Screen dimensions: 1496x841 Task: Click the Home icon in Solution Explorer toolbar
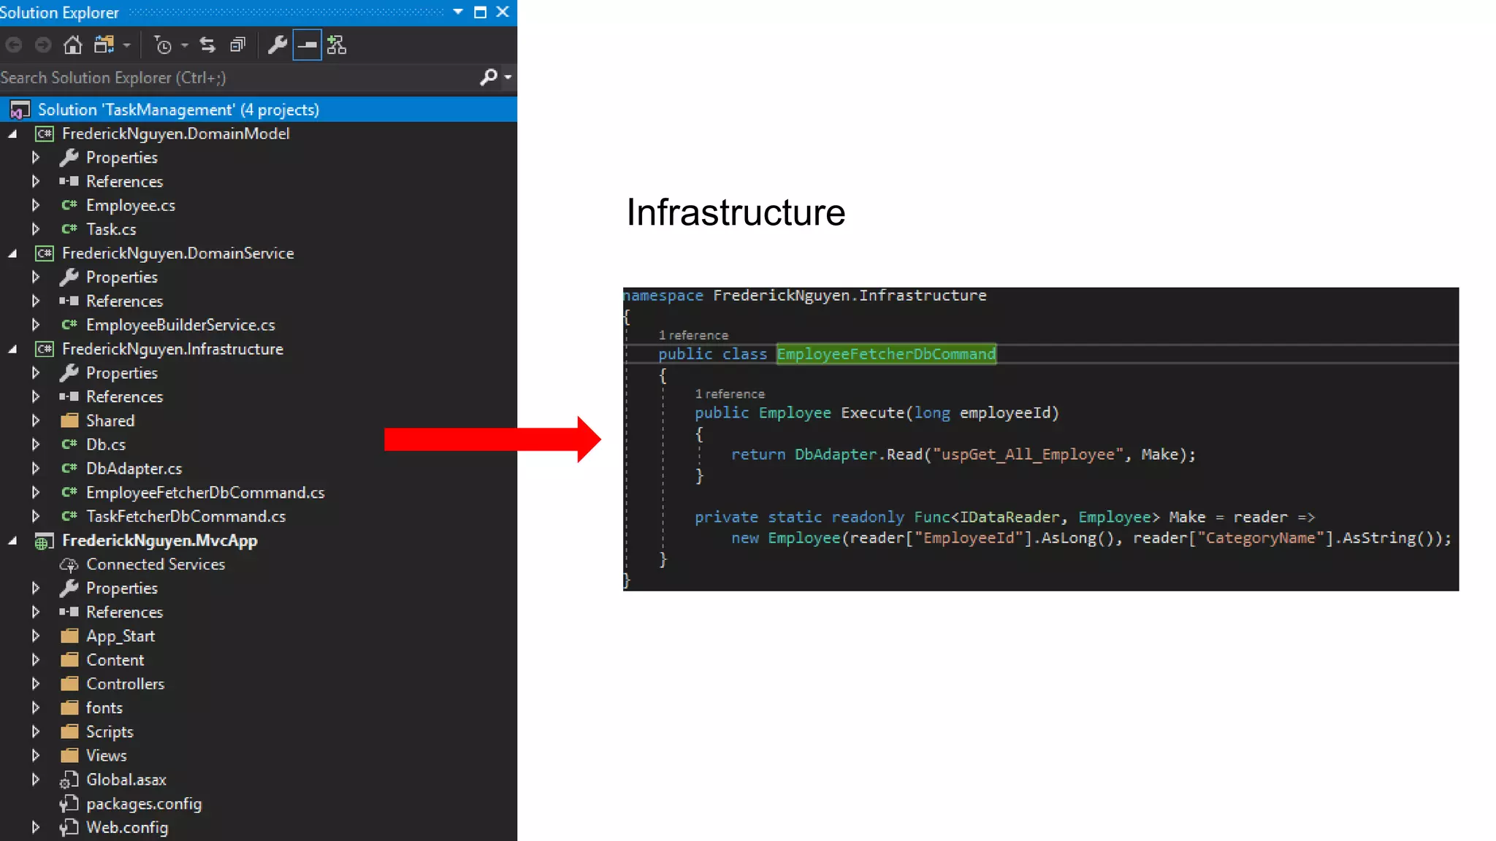click(x=72, y=45)
